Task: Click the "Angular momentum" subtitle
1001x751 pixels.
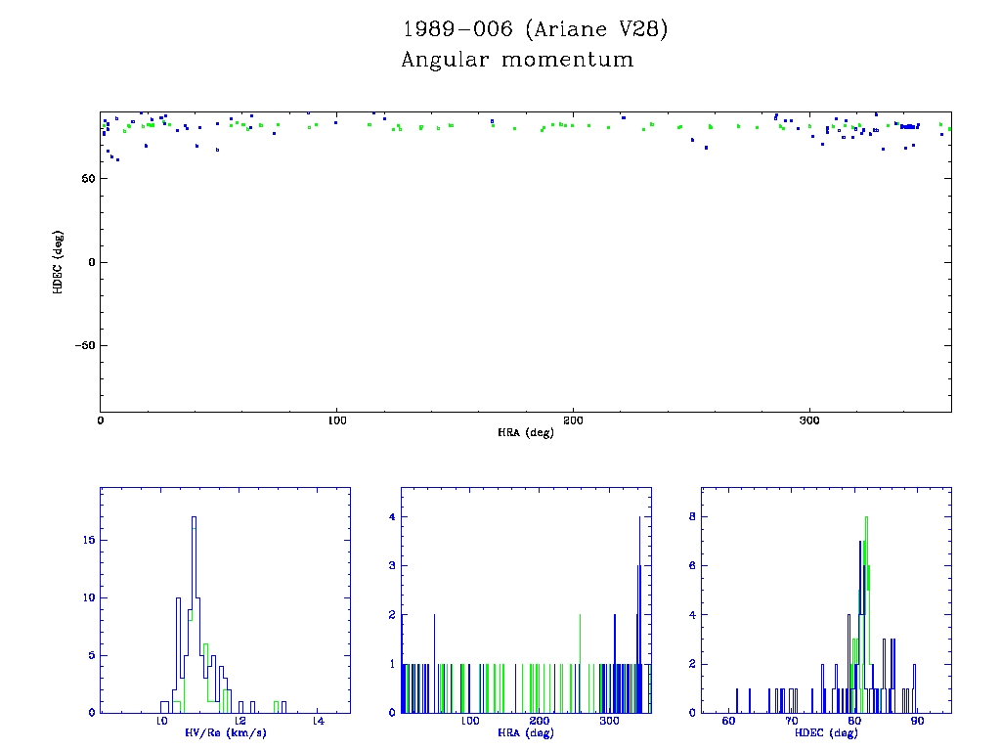Action: tap(517, 61)
